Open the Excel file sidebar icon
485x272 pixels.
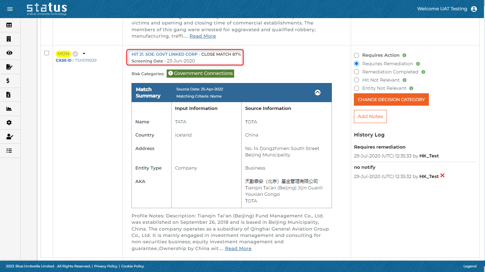pyautogui.click(x=9, y=95)
